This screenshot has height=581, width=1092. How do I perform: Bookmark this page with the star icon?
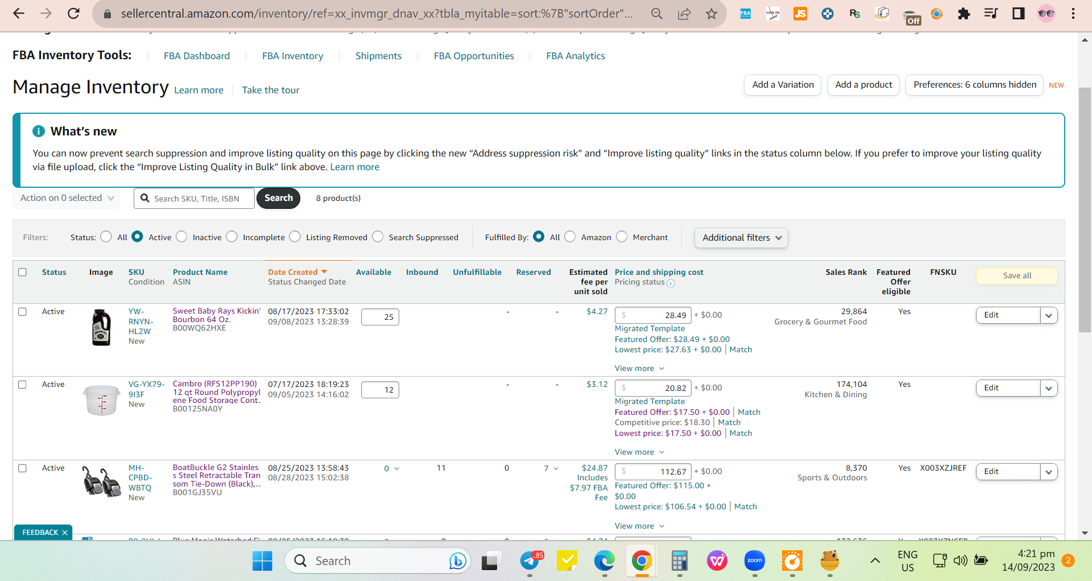pos(712,14)
